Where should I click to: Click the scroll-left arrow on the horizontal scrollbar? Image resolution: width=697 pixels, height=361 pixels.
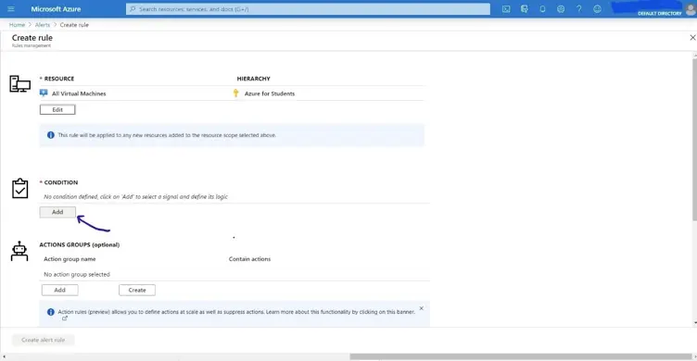coord(4,356)
